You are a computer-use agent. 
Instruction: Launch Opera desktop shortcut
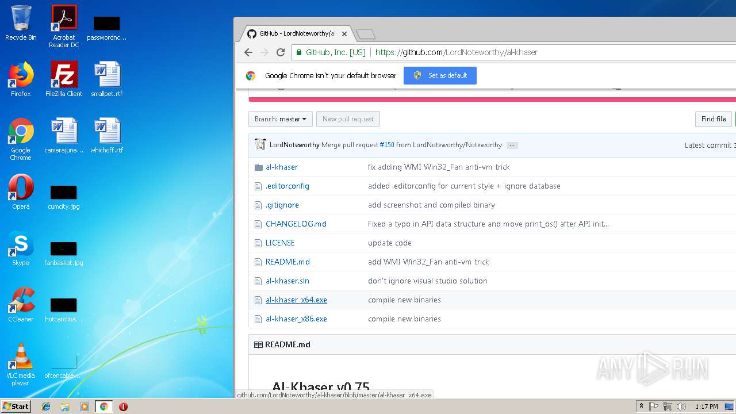pyautogui.click(x=21, y=192)
